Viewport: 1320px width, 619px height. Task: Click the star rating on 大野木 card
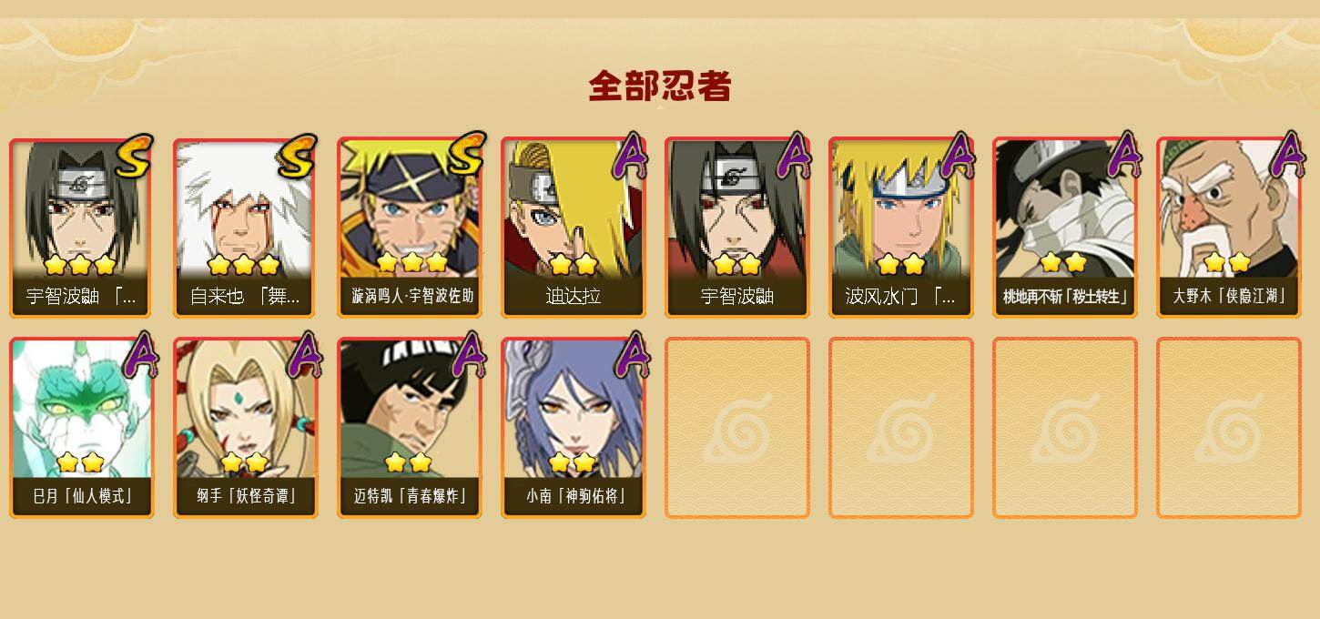point(1226,263)
